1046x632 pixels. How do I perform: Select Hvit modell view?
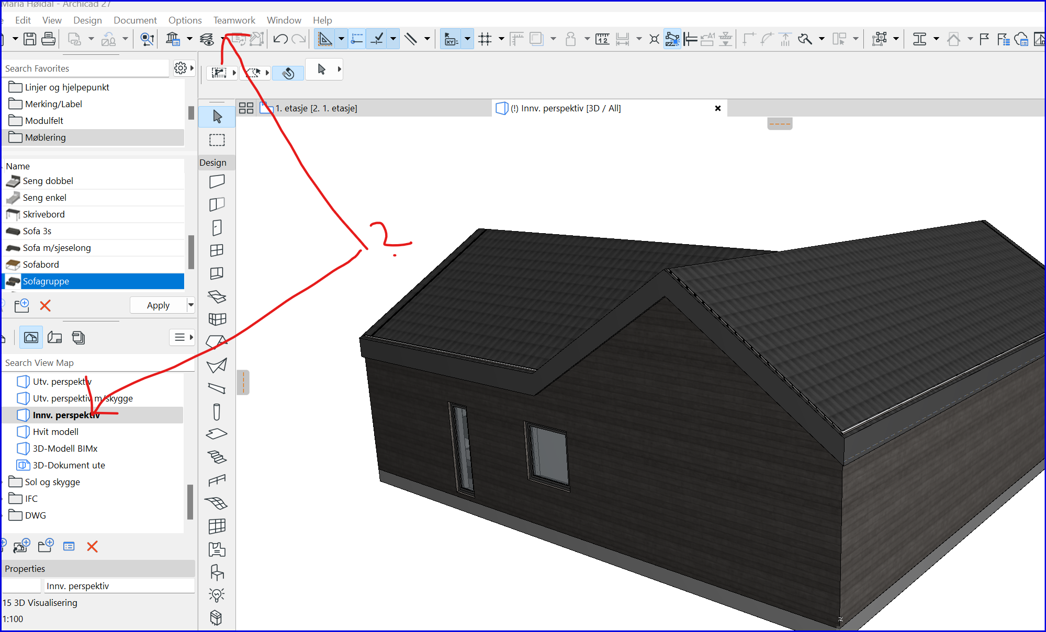point(55,432)
